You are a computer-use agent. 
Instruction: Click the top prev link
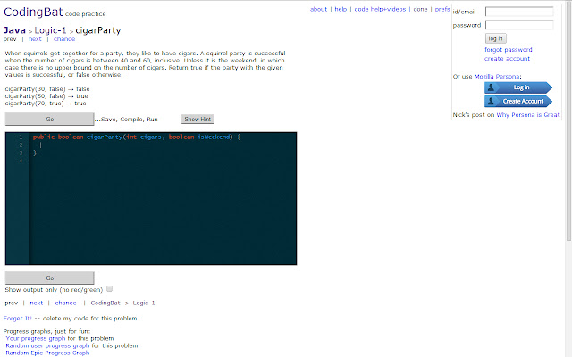10,39
